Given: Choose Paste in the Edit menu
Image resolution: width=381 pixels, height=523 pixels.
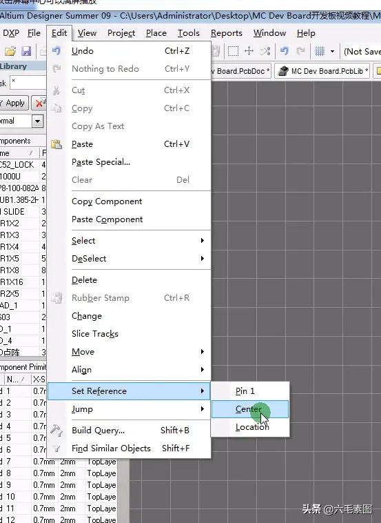Looking at the screenshot, I should point(129,144).
